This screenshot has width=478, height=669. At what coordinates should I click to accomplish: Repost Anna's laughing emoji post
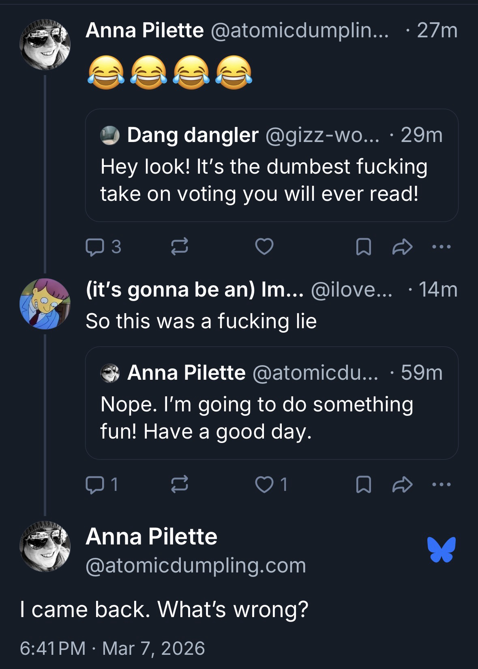[180, 247]
